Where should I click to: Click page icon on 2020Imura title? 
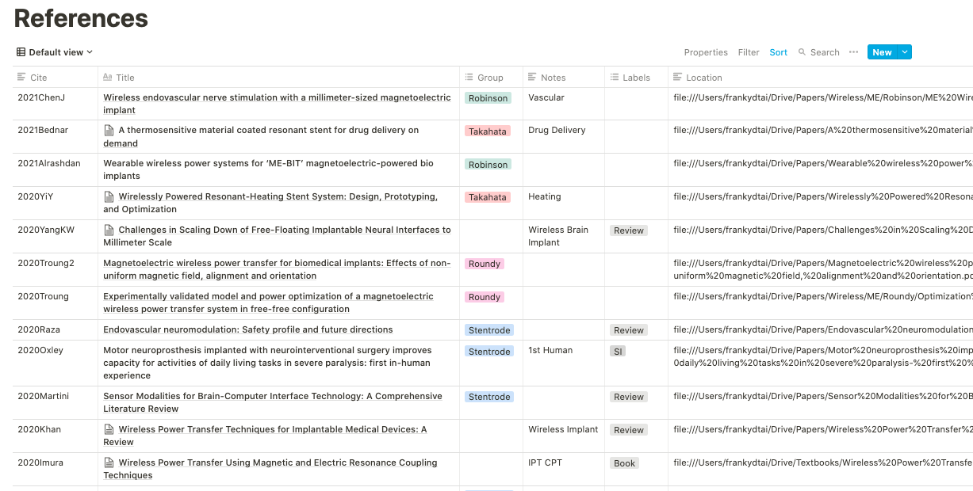pyautogui.click(x=109, y=462)
